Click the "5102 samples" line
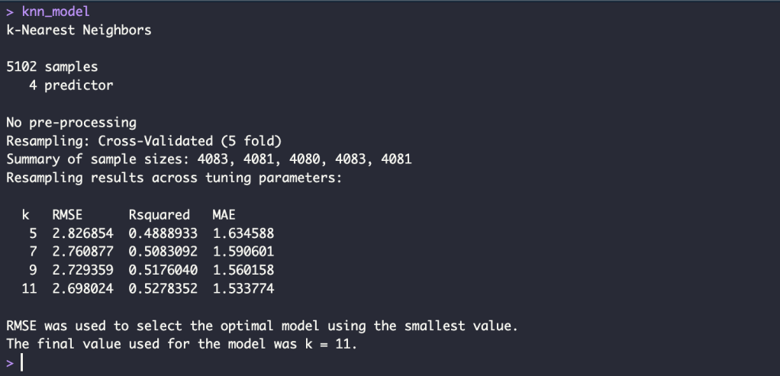This screenshot has width=780, height=376. [52, 67]
